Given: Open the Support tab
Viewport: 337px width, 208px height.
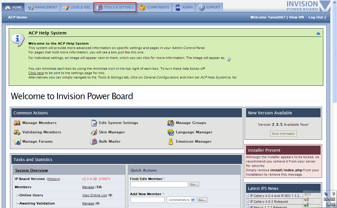Looking at the screenshot, I should [209, 7].
